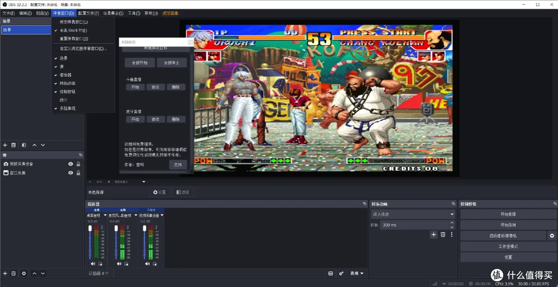Remove source with the trash icon in 源 panel
Image resolution: width=558 pixels, height=287 pixels.
(x=13, y=274)
